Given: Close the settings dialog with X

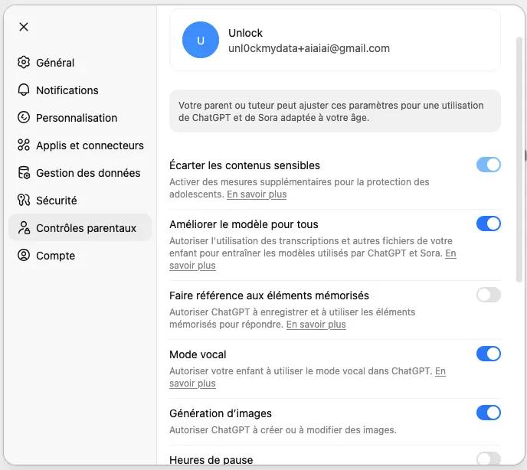Looking at the screenshot, I should pyautogui.click(x=24, y=27).
